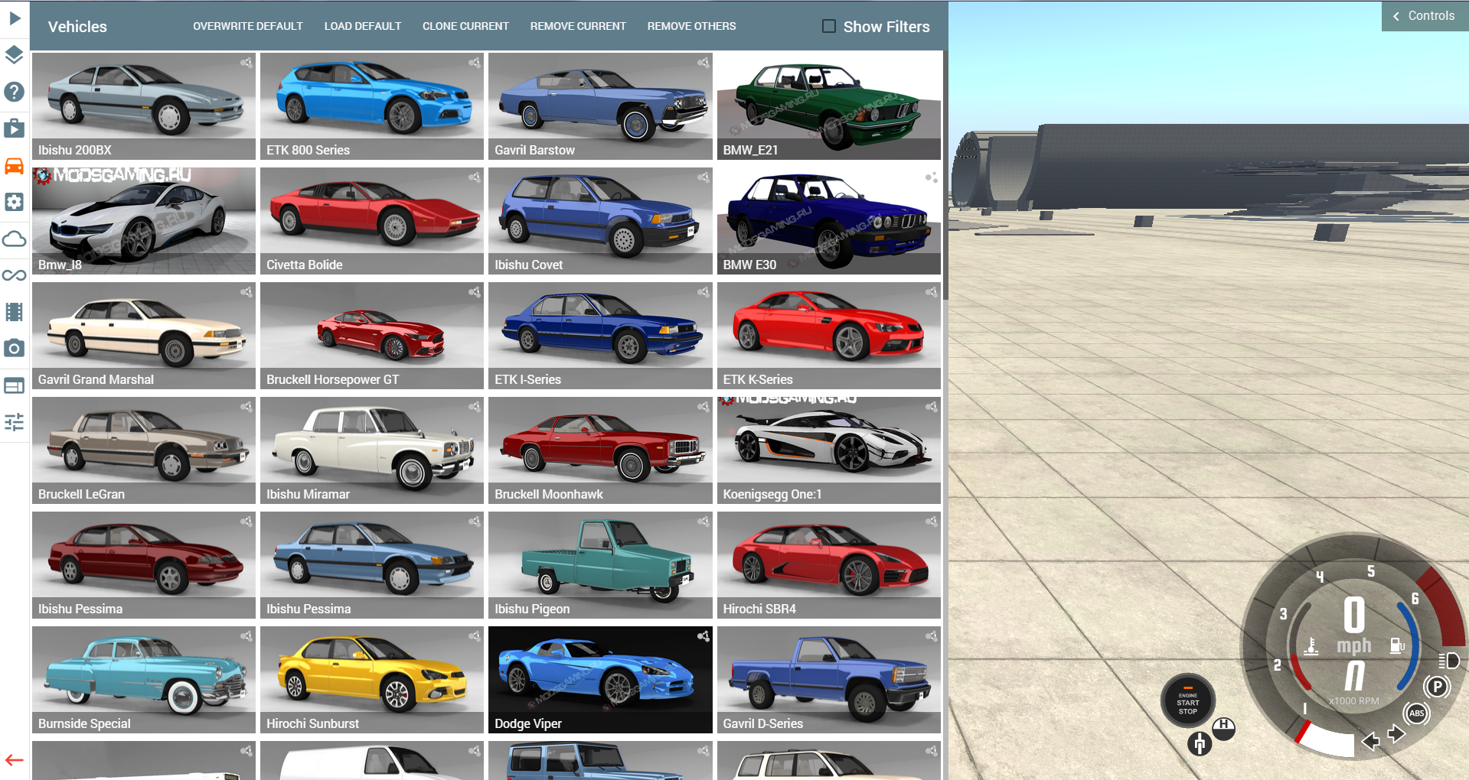1469x780 pixels.
Task: Click share icon on Hirochi SBR4 tile
Action: tap(932, 522)
